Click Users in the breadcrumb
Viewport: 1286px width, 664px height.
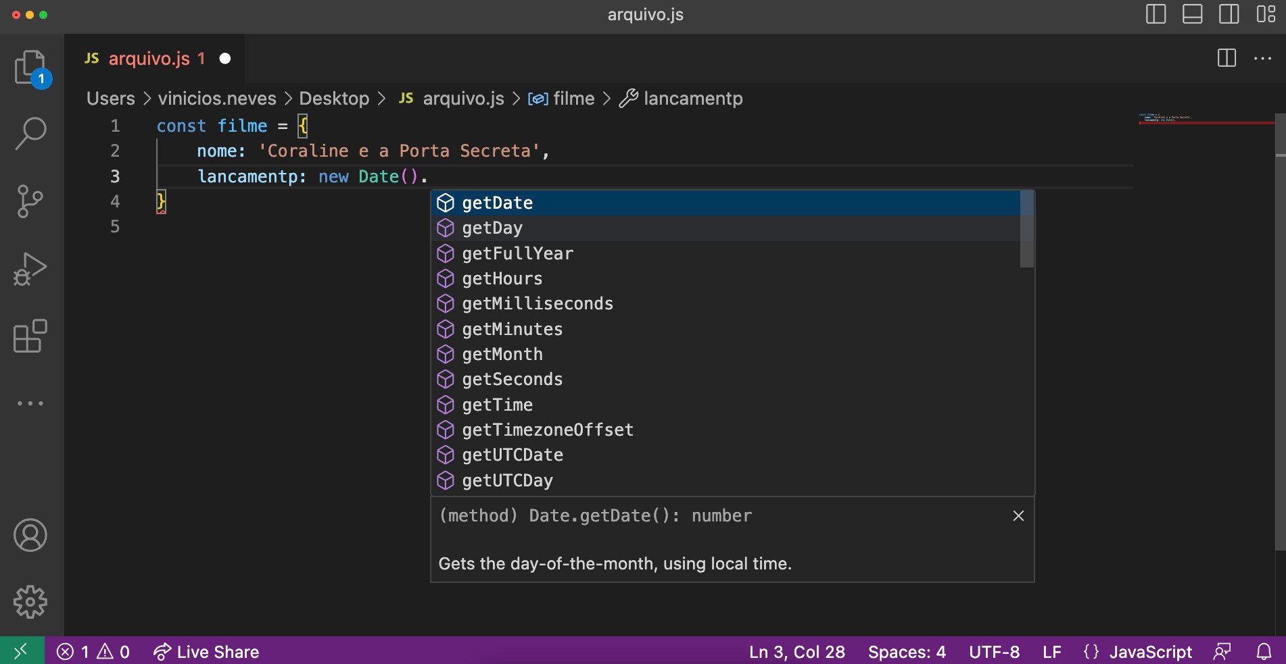(x=111, y=99)
